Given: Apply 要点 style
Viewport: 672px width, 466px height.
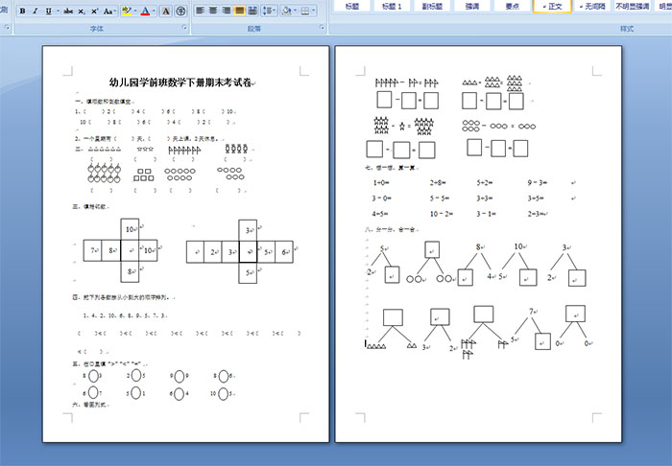Looking at the screenshot, I should tap(512, 6).
